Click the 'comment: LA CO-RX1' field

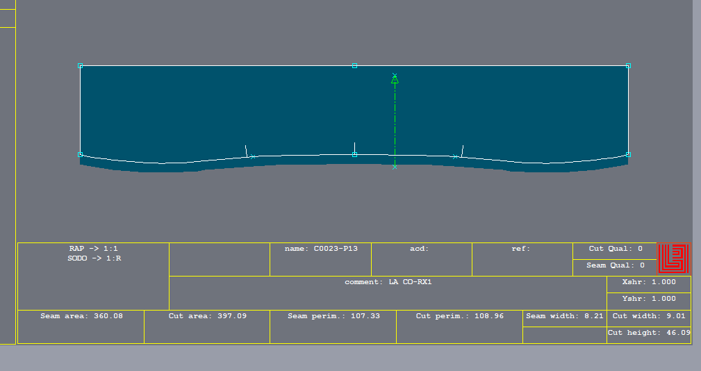coord(388,292)
